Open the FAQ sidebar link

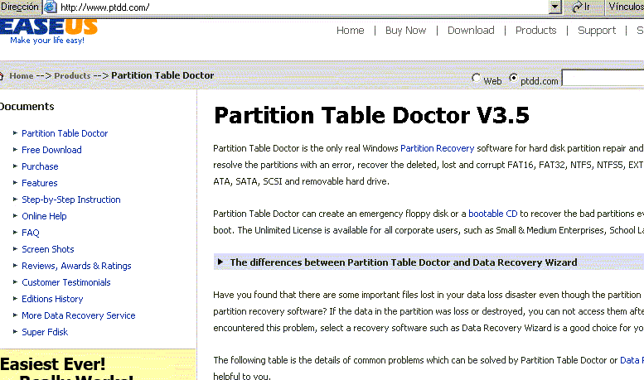31,233
